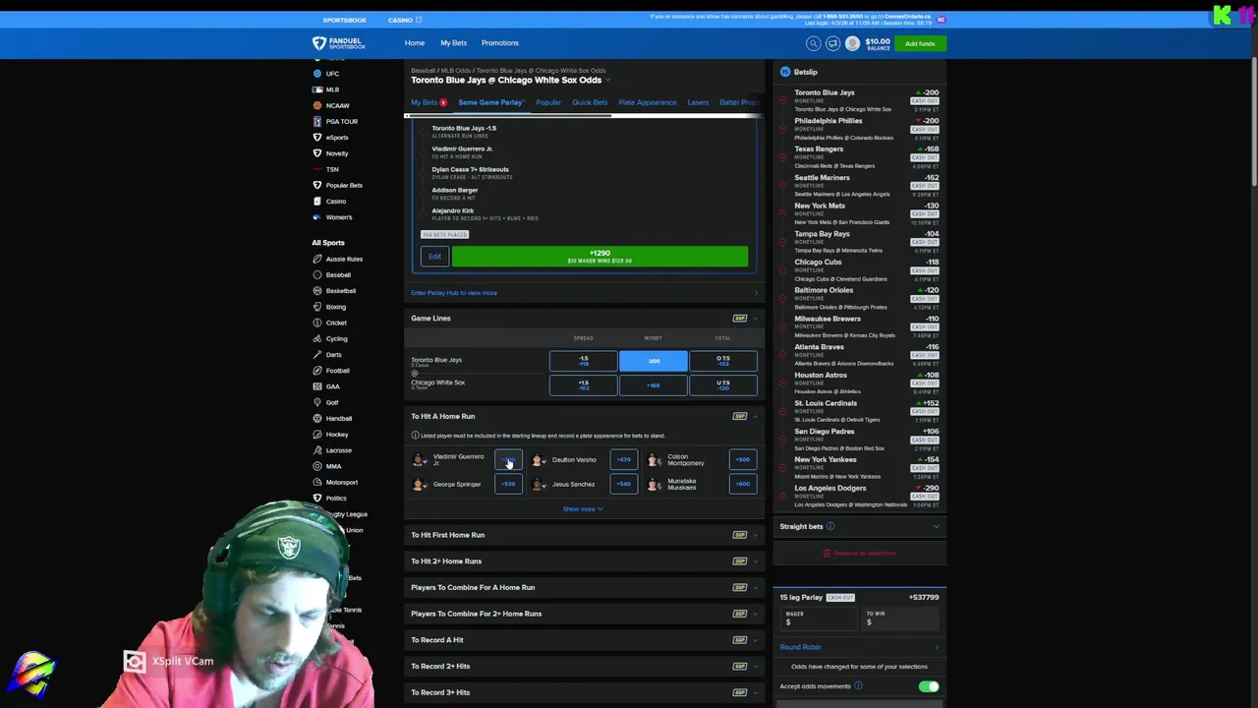1258x708 pixels.
Task: Remove Los Angeles Dodgers leg from betslip
Action: coord(783,496)
